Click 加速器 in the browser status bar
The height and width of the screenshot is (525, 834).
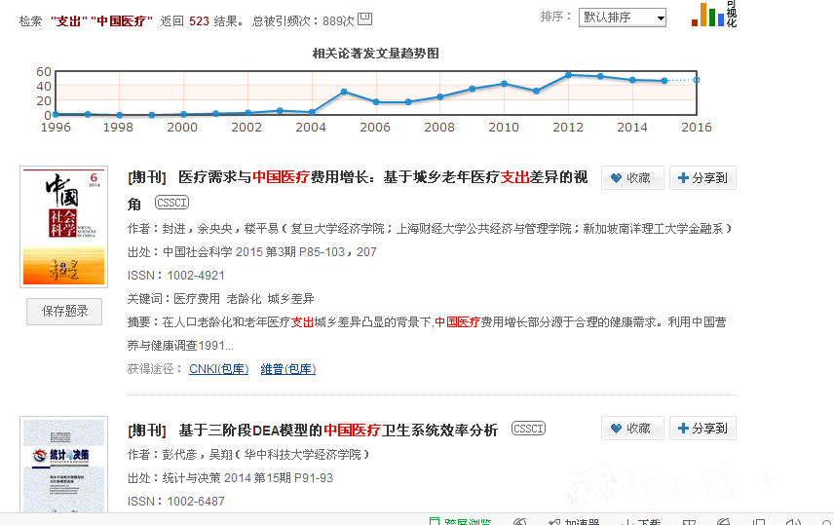click(581, 522)
